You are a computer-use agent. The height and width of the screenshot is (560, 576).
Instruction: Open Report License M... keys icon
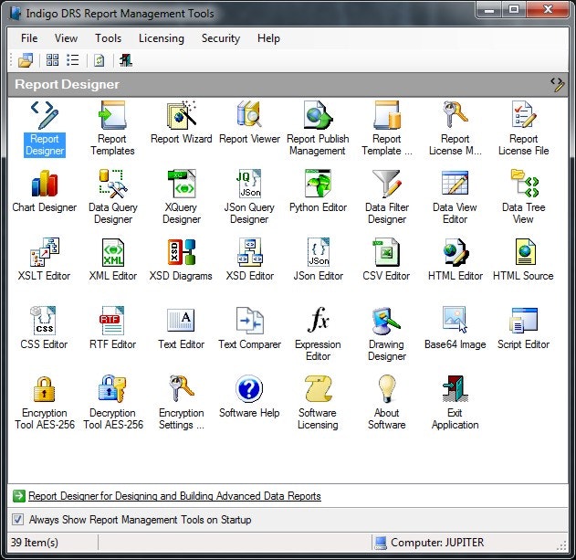tap(455, 129)
